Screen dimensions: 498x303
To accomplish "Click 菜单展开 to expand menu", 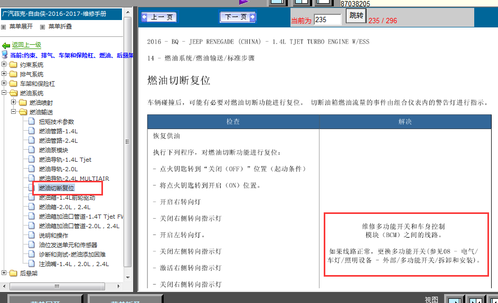I will [21, 27].
